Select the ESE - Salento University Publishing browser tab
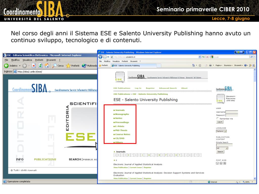 [x=134, y=65]
